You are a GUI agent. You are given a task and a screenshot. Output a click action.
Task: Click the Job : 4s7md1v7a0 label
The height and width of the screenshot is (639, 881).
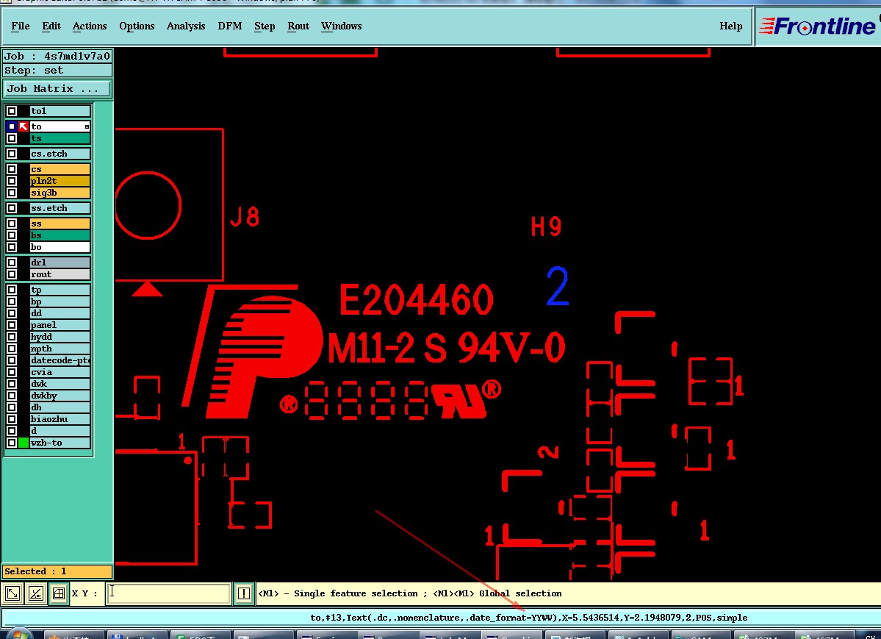tap(57, 56)
